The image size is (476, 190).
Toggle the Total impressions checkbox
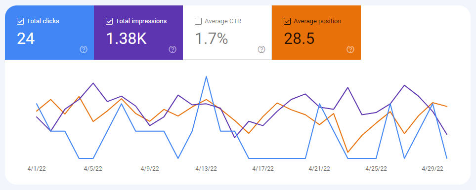point(109,21)
